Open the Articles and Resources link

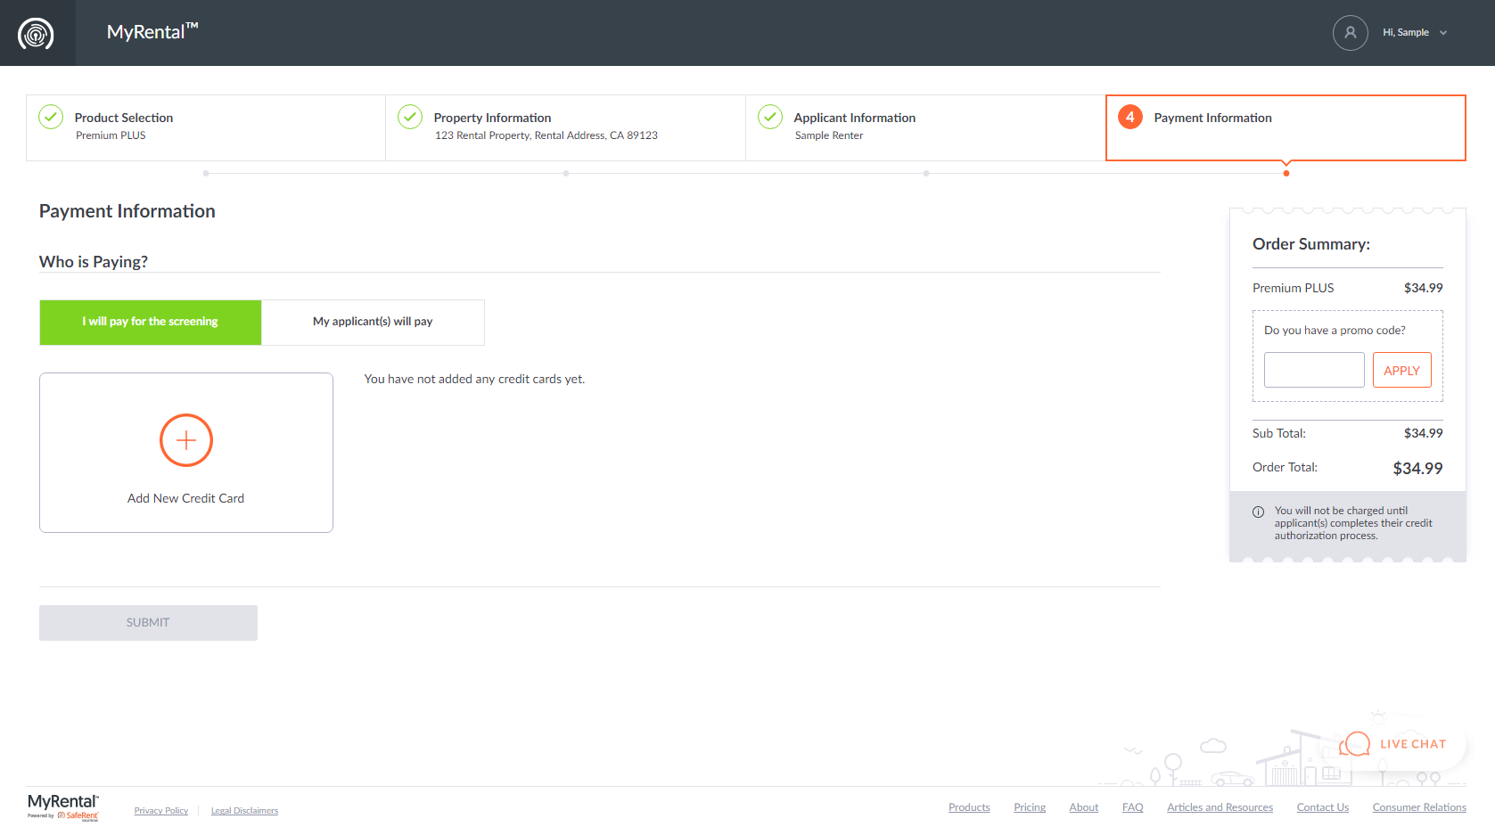(x=1220, y=807)
